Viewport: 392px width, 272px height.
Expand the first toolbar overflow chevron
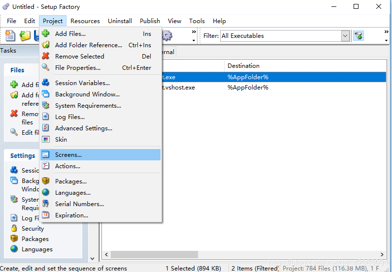tap(194, 32)
